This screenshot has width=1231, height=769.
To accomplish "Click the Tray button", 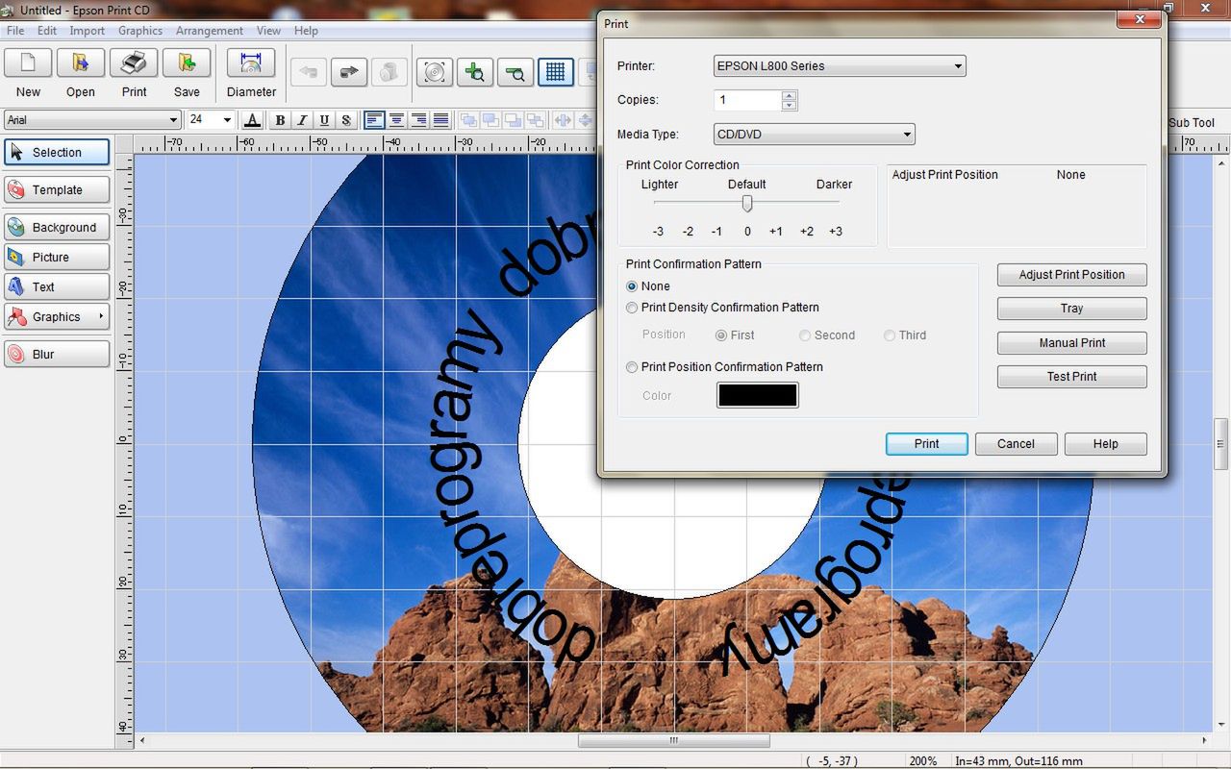I will click(x=1071, y=309).
